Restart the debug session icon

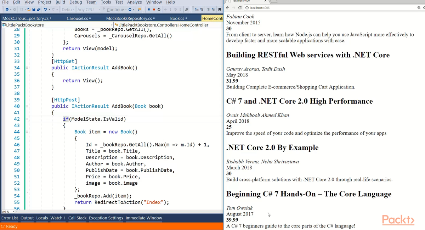159,10
